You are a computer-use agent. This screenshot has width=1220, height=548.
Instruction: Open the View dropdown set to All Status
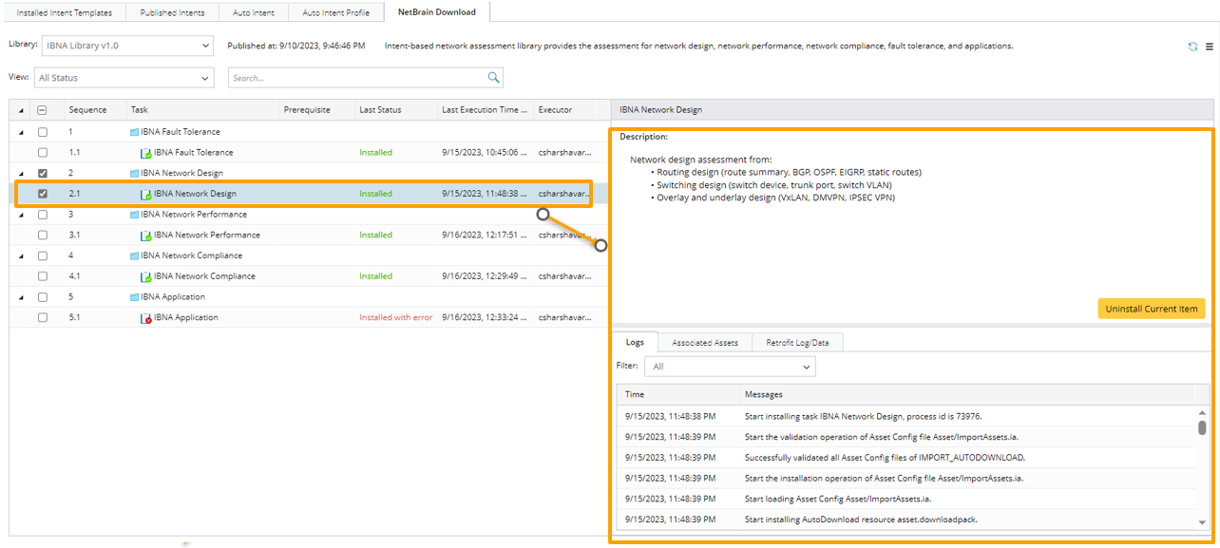click(x=124, y=78)
